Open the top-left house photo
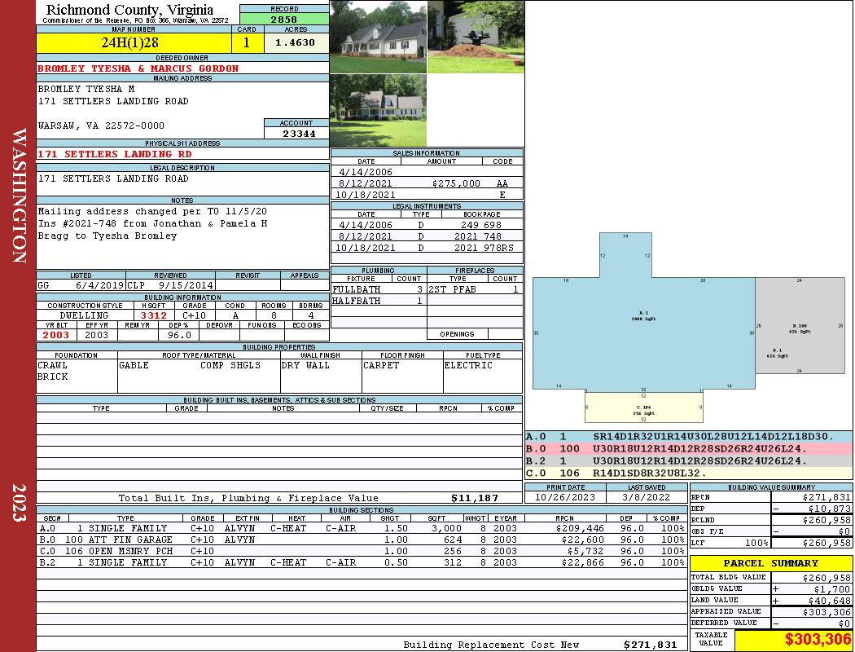Viewport: 855px width, 652px height. 378,37
